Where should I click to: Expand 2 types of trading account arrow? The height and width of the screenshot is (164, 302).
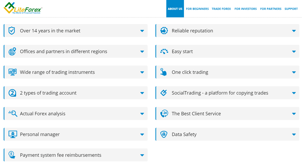(142, 93)
